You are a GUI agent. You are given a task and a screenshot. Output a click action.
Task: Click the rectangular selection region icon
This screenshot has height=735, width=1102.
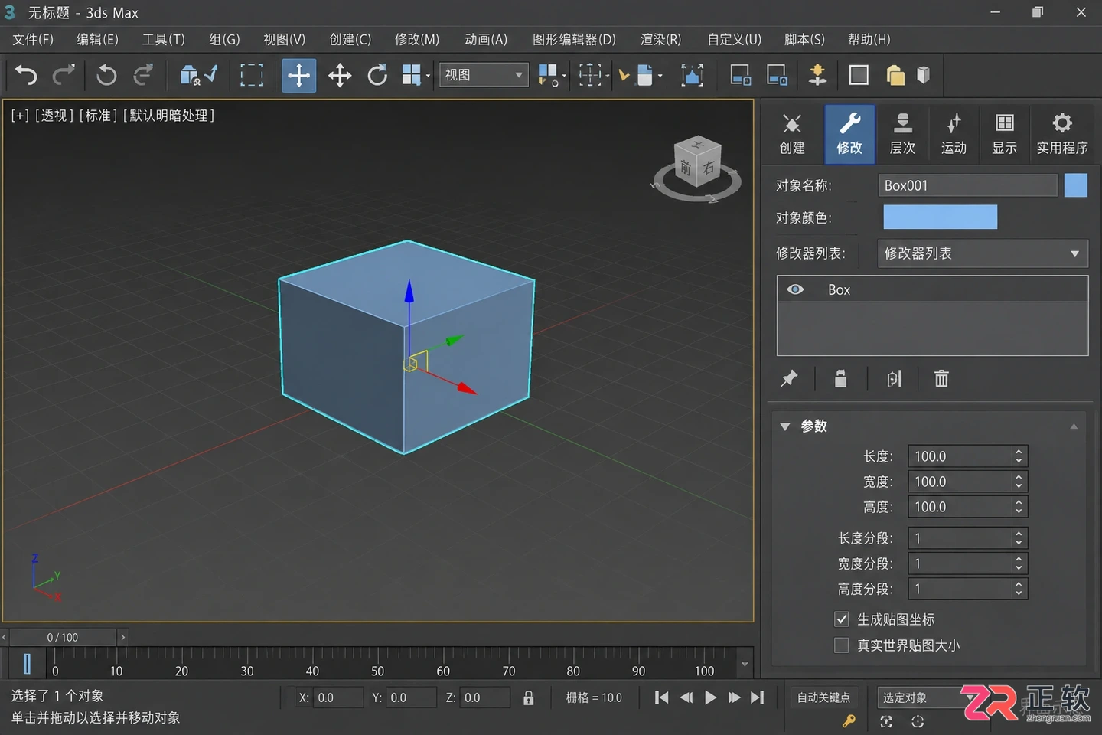tap(252, 75)
